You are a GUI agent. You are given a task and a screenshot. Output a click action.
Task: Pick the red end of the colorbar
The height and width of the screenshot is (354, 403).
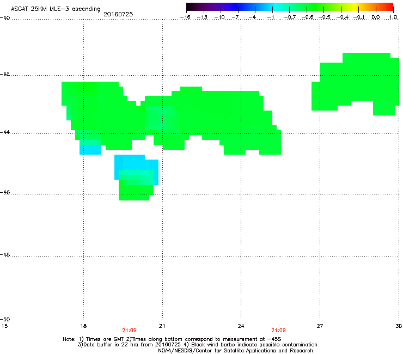(x=388, y=7)
